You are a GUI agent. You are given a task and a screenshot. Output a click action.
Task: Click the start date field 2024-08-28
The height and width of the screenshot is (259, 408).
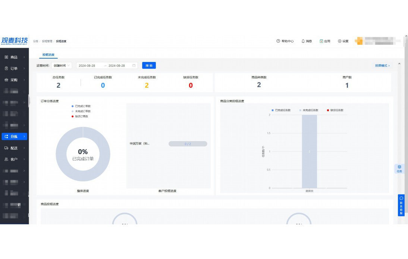coord(87,65)
